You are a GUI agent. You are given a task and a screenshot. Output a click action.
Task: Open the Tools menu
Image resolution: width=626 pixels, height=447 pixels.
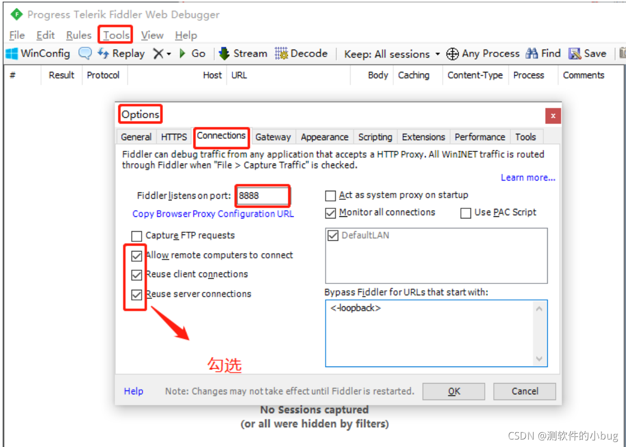(116, 36)
